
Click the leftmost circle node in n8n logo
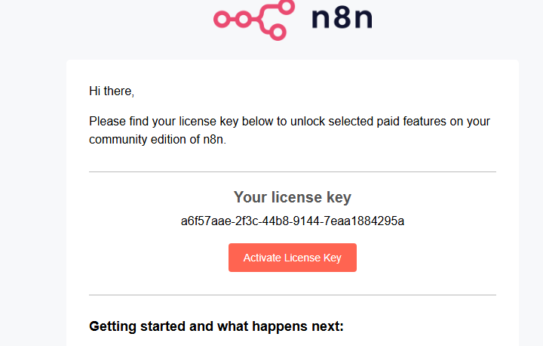tap(222, 20)
